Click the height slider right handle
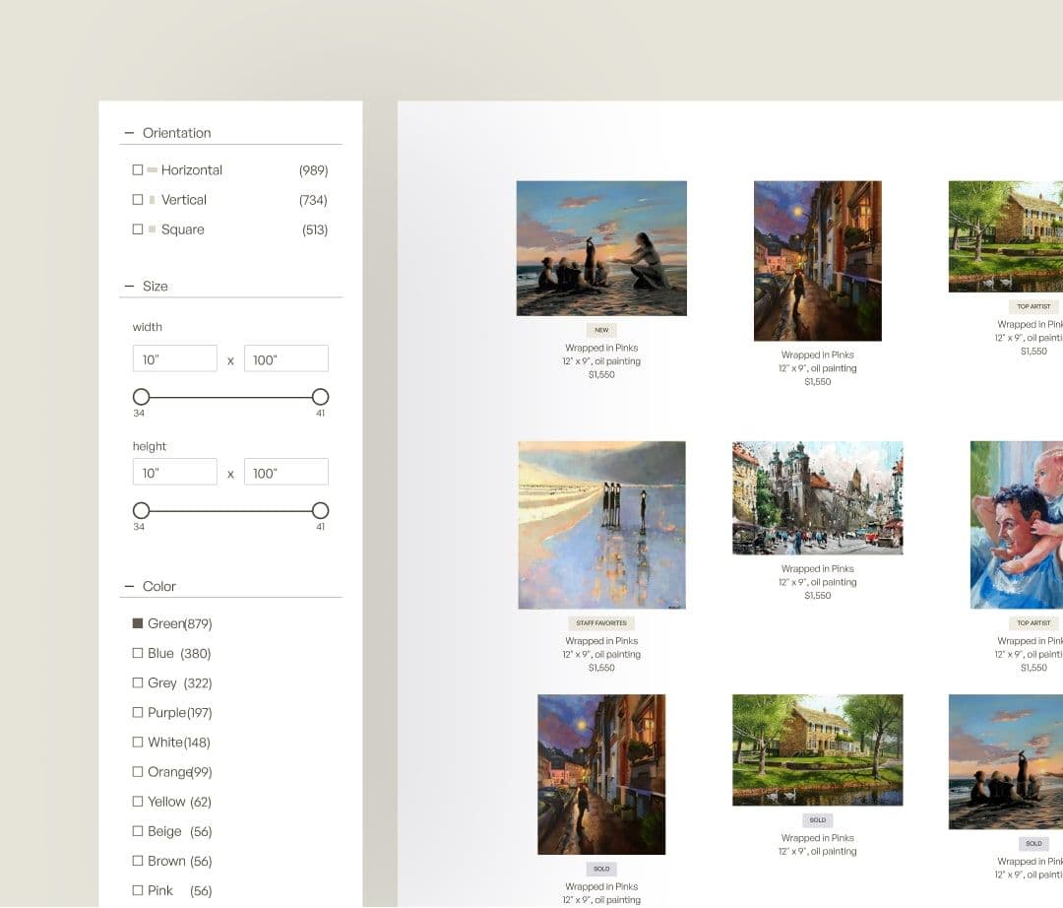The height and width of the screenshot is (908, 1063). coord(320,511)
